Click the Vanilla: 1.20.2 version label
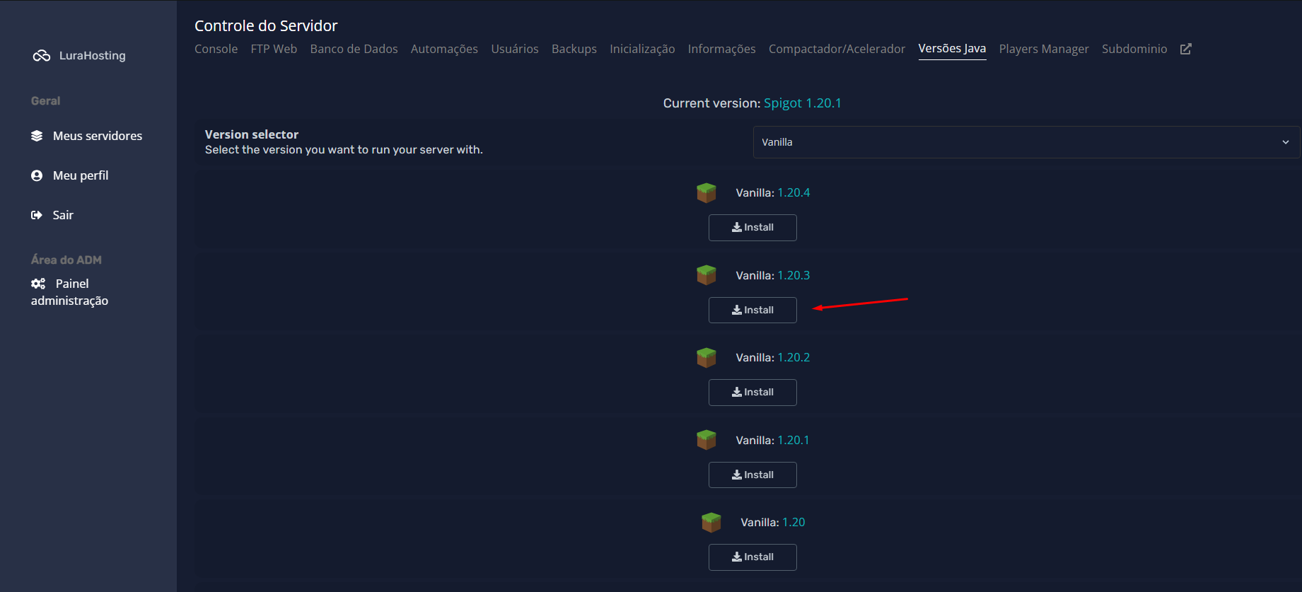Image resolution: width=1302 pixels, height=592 pixels. pos(773,357)
